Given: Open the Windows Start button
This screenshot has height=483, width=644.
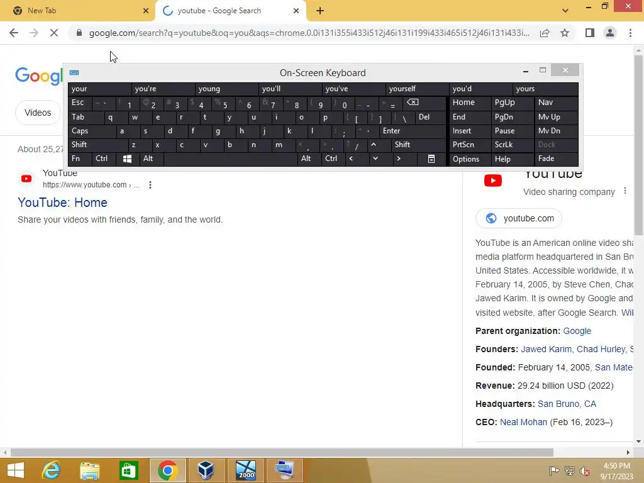Looking at the screenshot, I should [x=16, y=470].
